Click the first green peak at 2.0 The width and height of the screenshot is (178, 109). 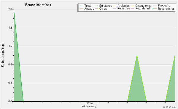14,10
